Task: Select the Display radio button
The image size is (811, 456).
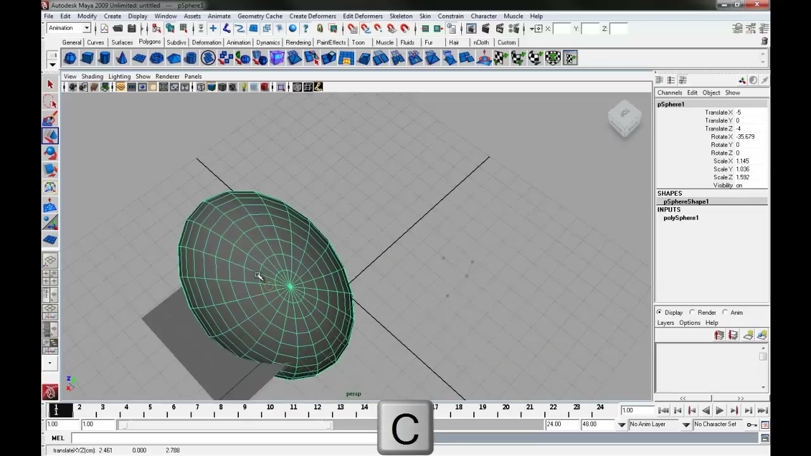Action: [x=660, y=312]
